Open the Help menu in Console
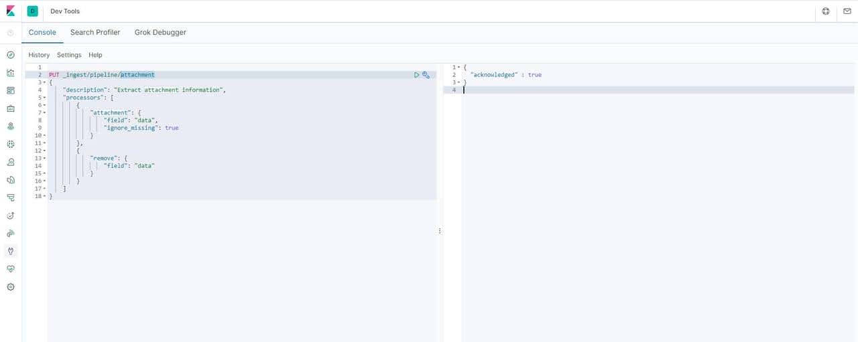The width and height of the screenshot is (858, 342). 95,55
